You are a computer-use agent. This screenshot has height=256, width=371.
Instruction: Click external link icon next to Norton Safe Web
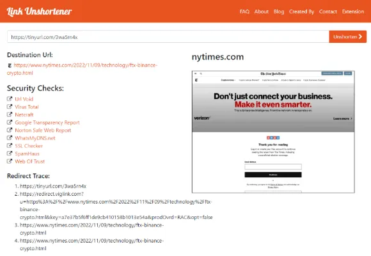[x=10, y=131]
